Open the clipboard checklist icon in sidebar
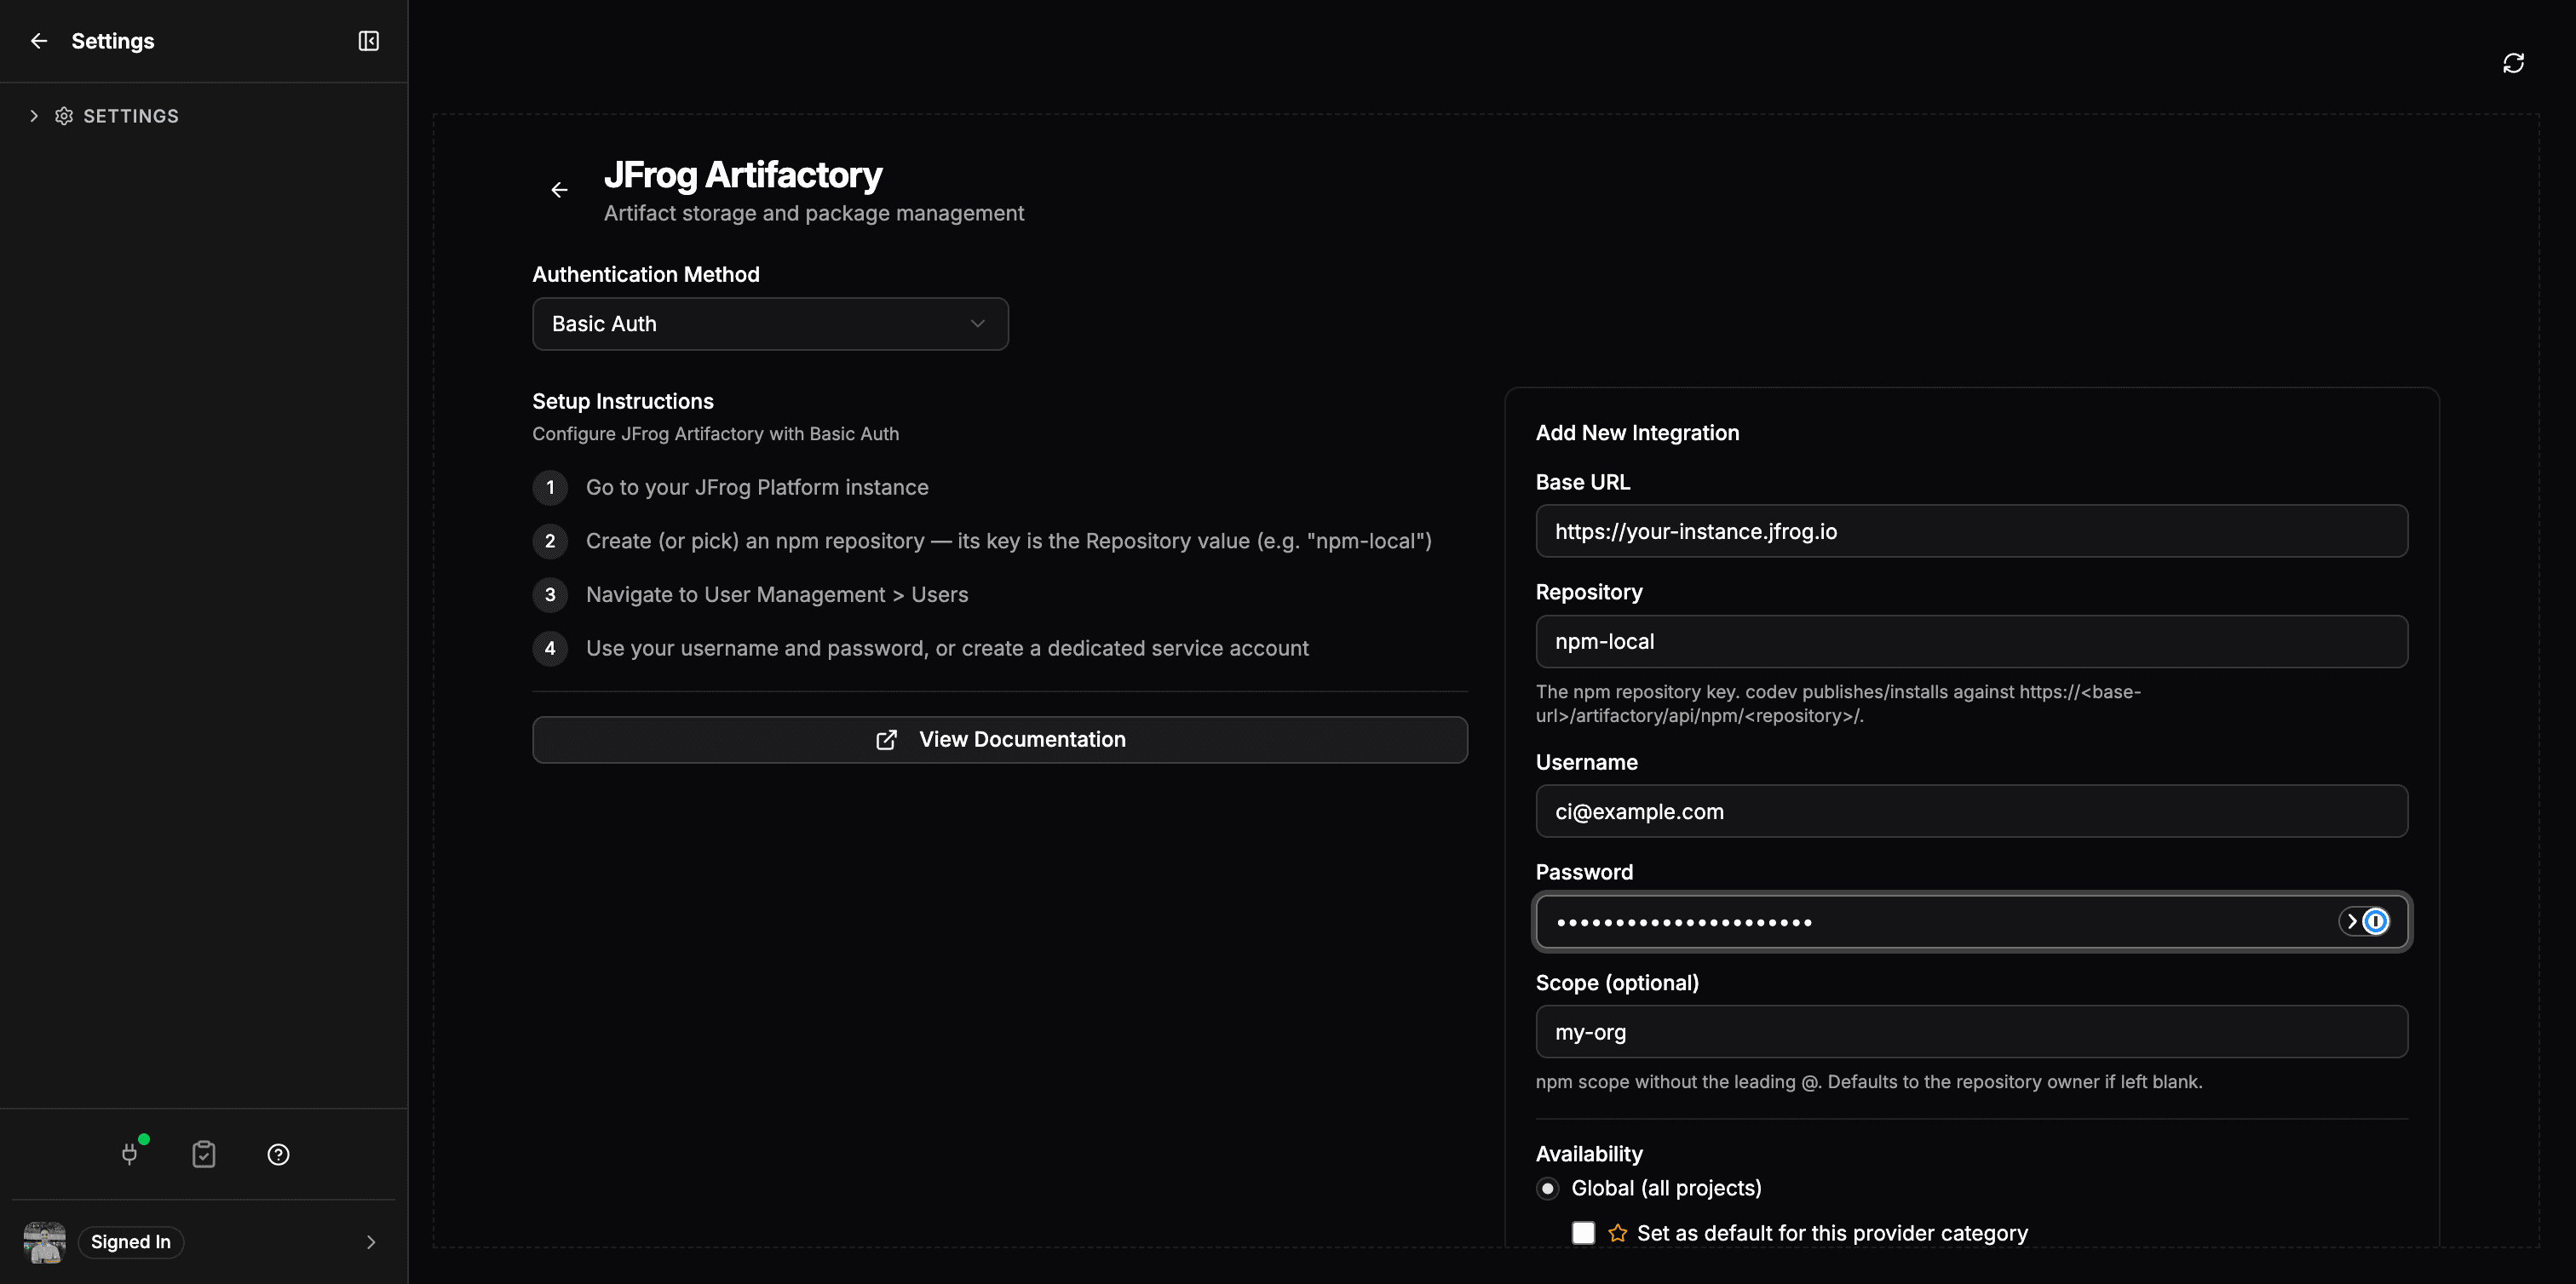Image resolution: width=2576 pixels, height=1284 pixels. point(204,1154)
